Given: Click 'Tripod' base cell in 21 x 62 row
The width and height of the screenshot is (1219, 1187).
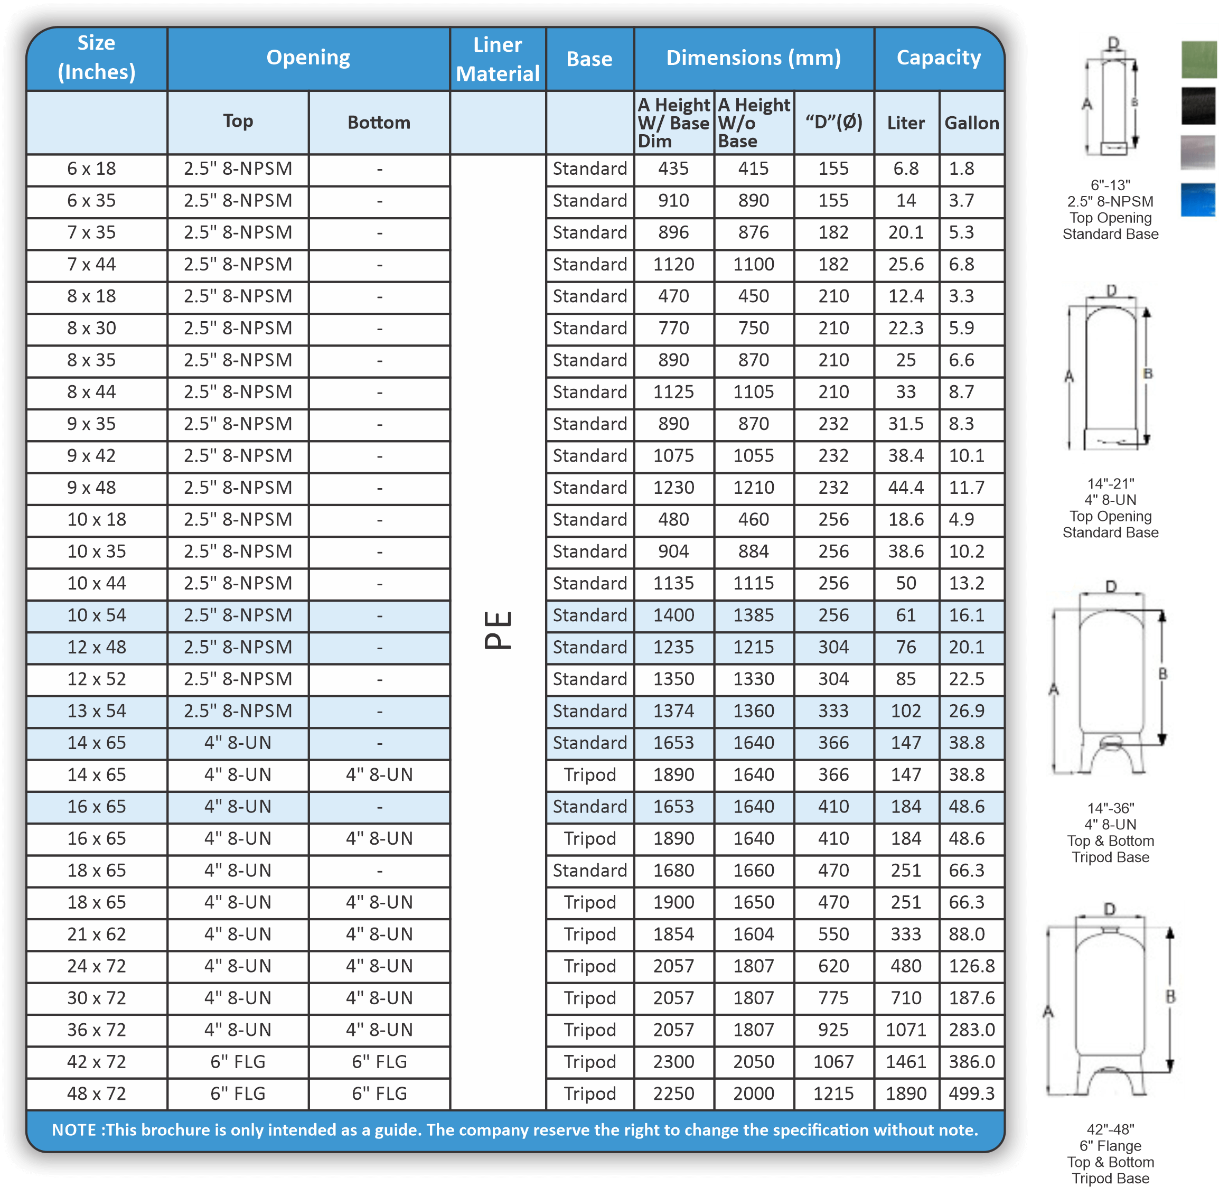Looking at the screenshot, I should 589,934.
